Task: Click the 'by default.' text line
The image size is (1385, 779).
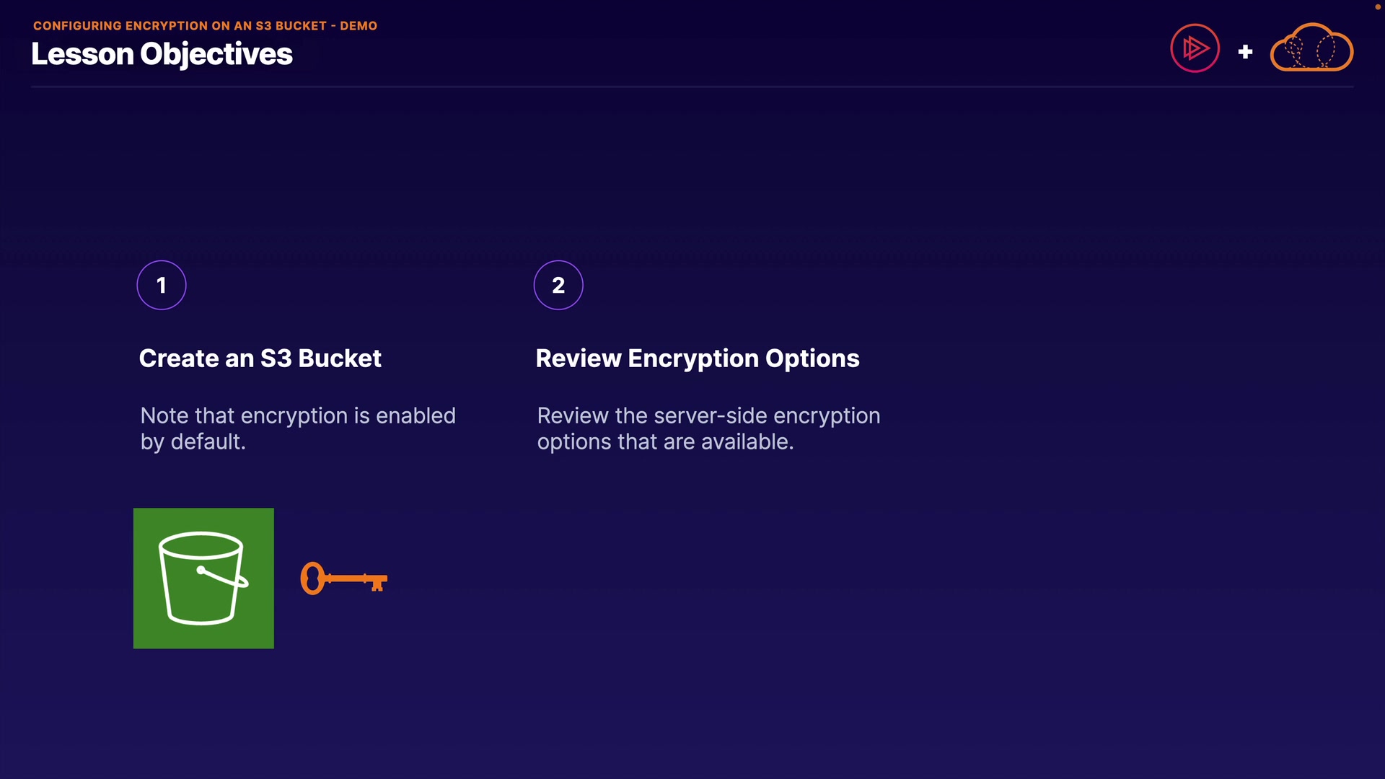Action: pyautogui.click(x=193, y=442)
